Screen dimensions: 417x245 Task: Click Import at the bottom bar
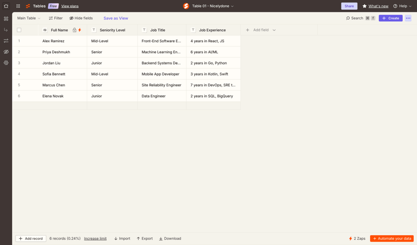(122, 238)
